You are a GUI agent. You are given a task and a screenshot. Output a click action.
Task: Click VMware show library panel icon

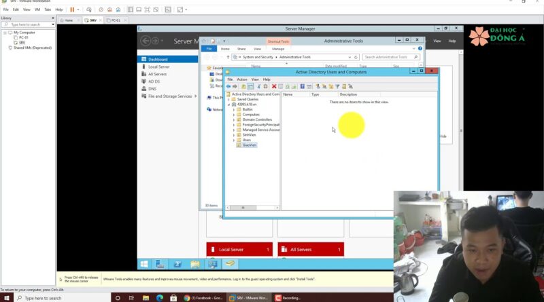point(130,10)
